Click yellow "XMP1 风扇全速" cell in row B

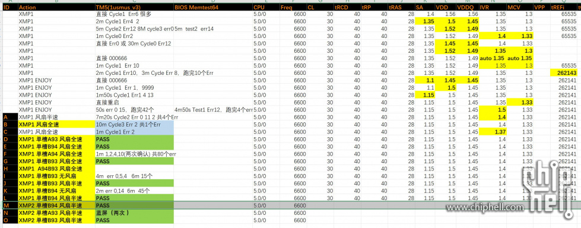[56, 125]
